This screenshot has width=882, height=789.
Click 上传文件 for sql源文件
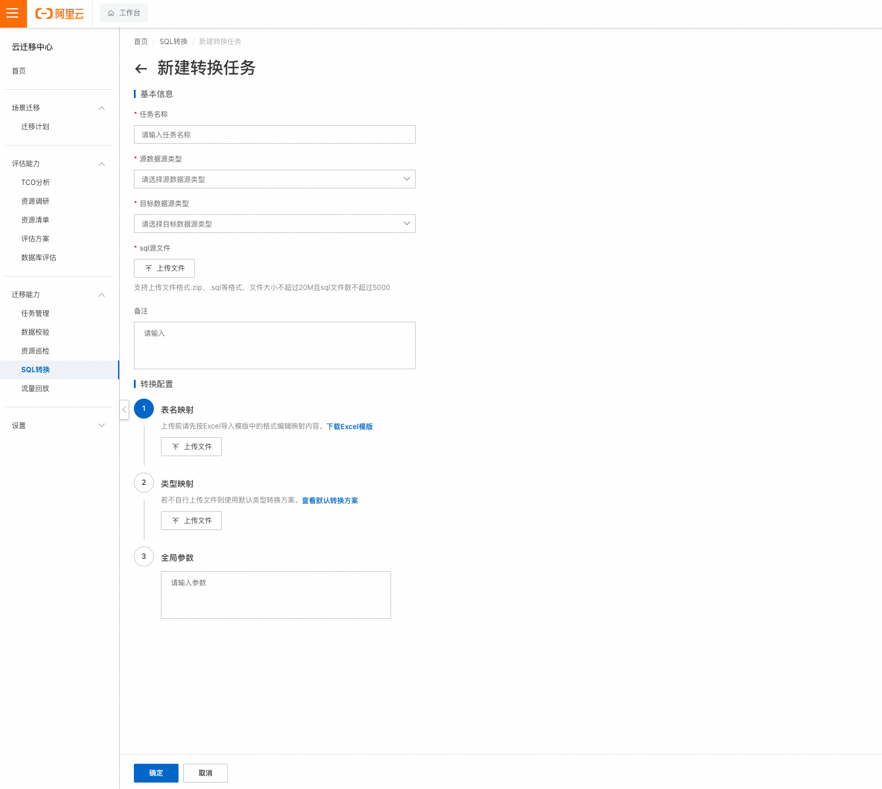point(164,268)
